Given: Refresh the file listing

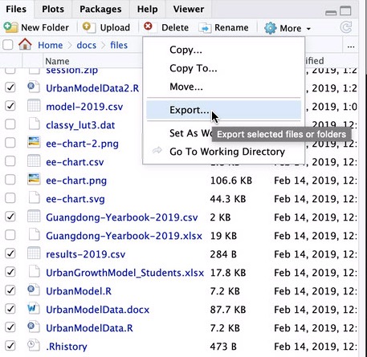Looking at the screenshot, I should 346,27.
